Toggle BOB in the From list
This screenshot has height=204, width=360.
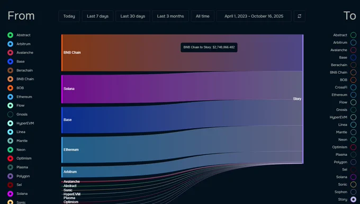tap(15, 88)
